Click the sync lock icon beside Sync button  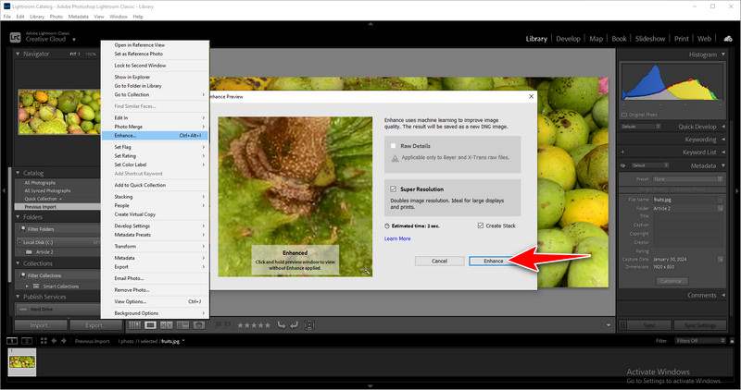[x=622, y=325]
